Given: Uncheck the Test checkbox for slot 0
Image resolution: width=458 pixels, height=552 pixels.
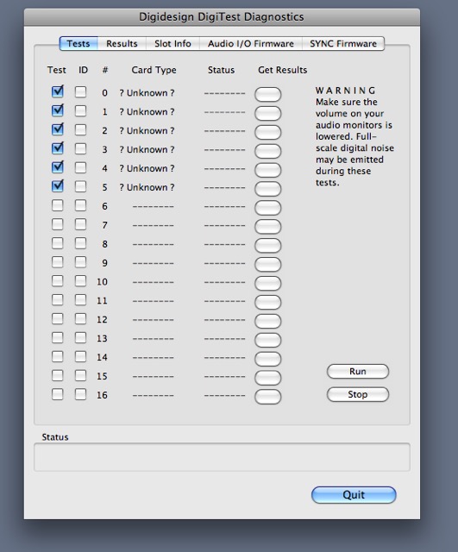Looking at the screenshot, I should pos(58,91).
